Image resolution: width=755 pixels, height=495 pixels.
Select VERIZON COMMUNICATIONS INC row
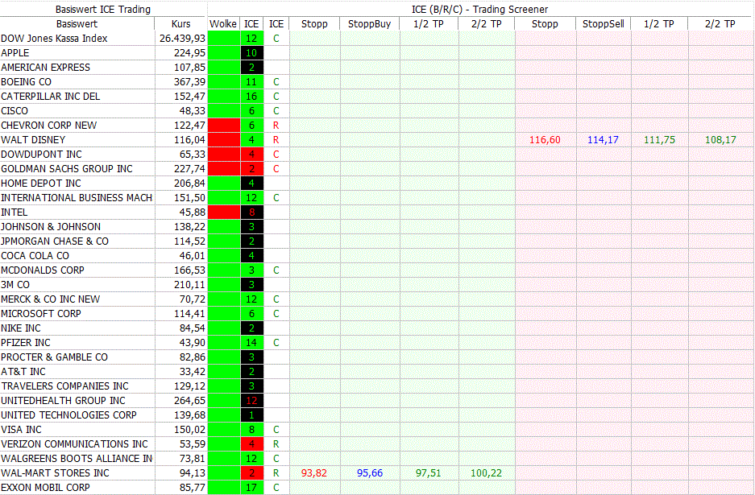(x=74, y=443)
